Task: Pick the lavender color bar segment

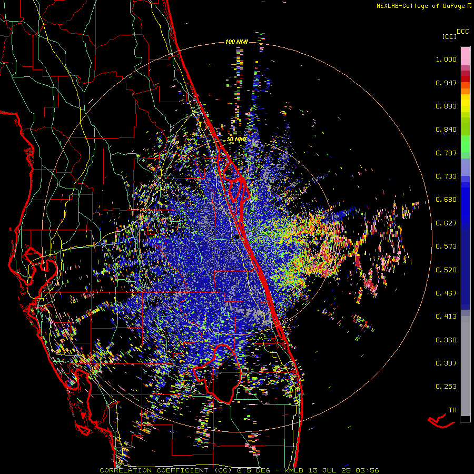Action: [465, 167]
